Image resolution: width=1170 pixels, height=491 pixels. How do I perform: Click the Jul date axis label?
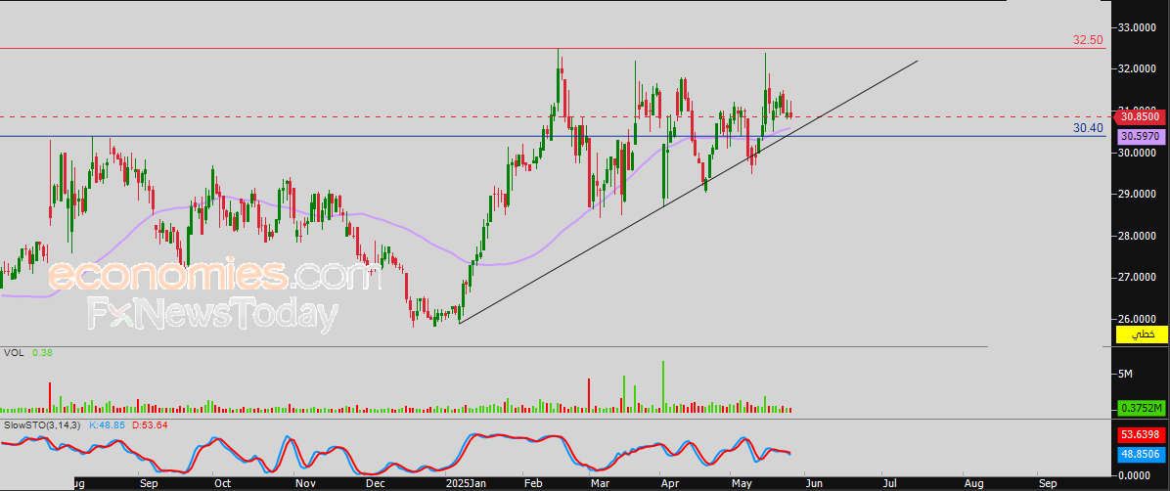(x=889, y=483)
